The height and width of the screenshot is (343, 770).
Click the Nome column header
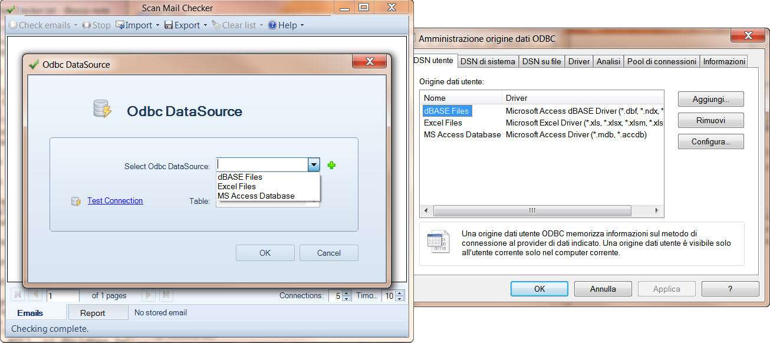click(462, 98)
